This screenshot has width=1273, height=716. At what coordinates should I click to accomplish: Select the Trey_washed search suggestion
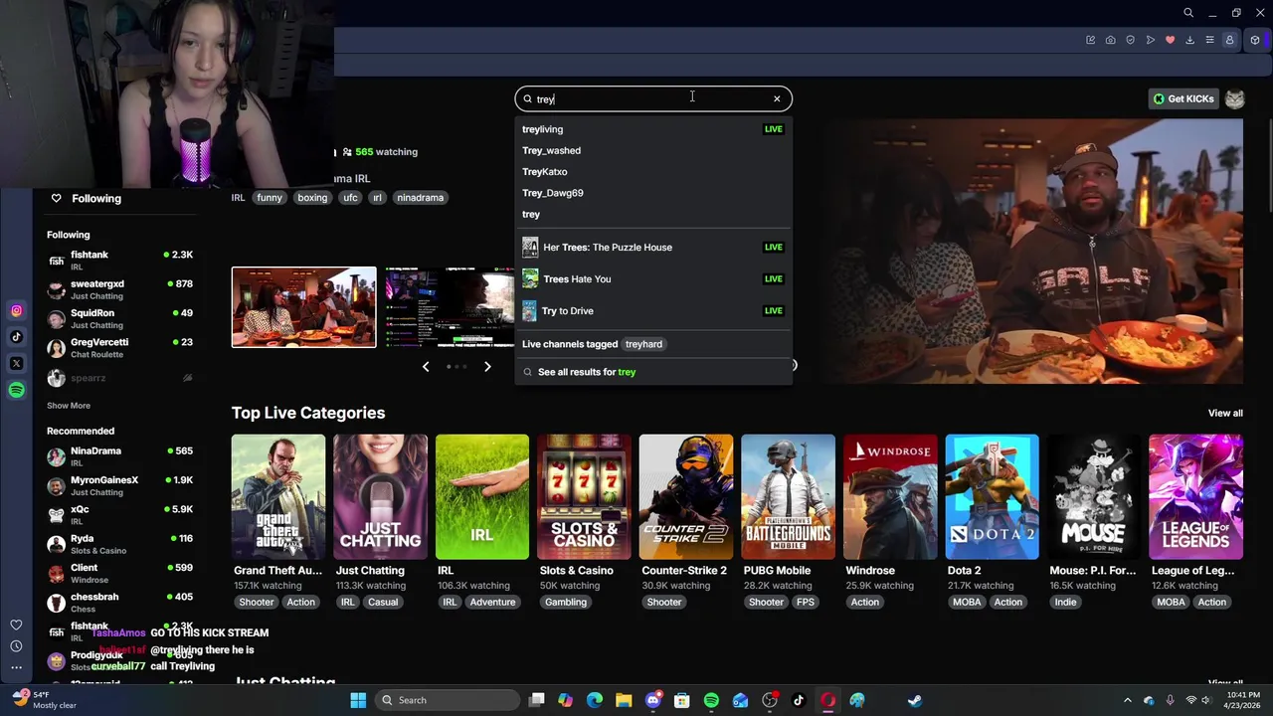[x=653, y=150]
